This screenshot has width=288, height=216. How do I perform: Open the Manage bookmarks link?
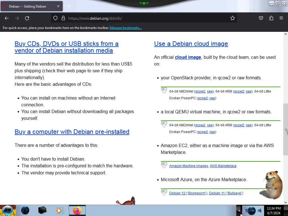(x=126, y=28)
